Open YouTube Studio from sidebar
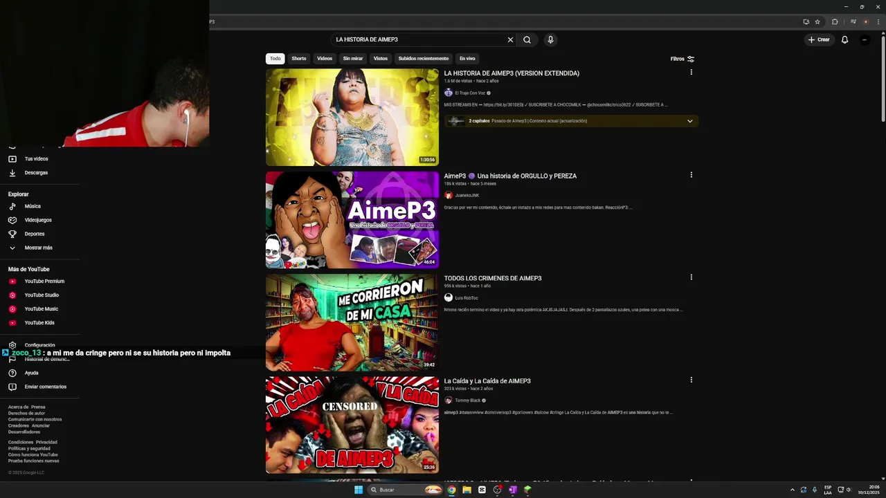 tap(42, 295)
